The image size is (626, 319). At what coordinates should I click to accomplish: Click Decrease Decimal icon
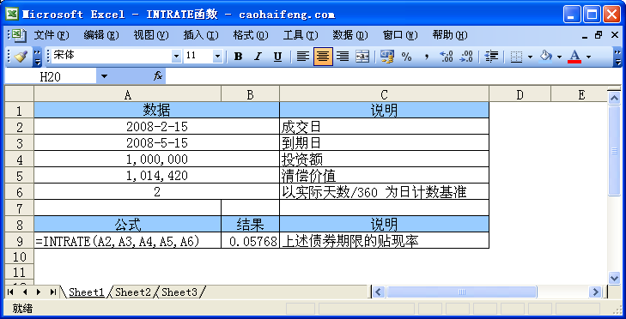[466, 57]
